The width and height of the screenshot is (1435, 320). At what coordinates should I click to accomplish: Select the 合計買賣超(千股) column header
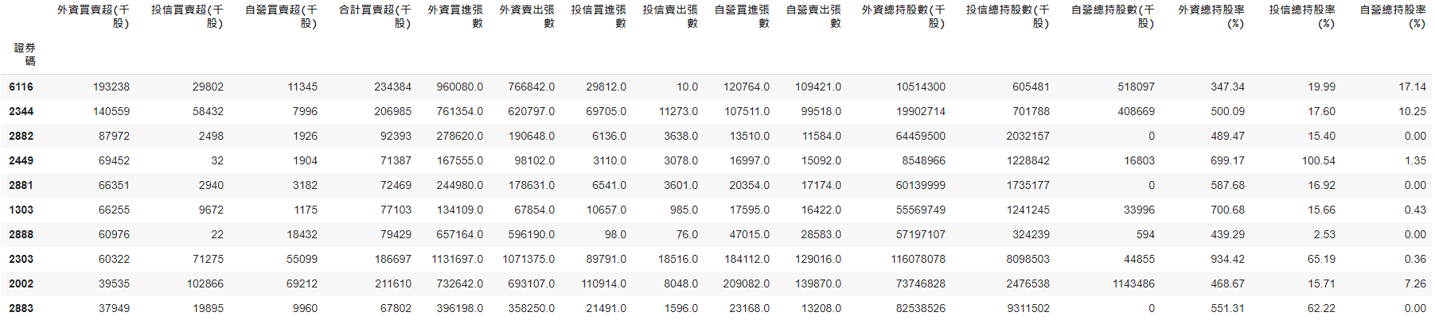point(375,17)
